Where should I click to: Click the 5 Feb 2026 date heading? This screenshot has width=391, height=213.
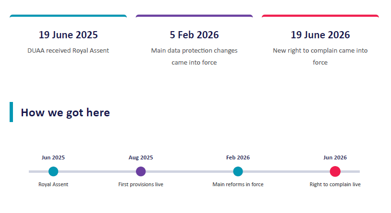[x=194, y=35]
